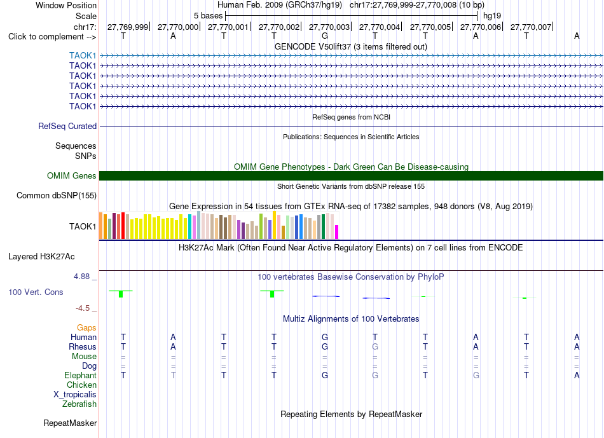Click the 'Sequences' track label
604x438 pixels.
coord(76,146)
